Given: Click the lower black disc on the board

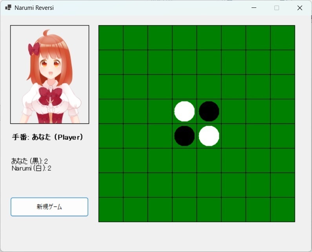Looking at the screenshot, I should pyautogui.click(x=184, y=136).
